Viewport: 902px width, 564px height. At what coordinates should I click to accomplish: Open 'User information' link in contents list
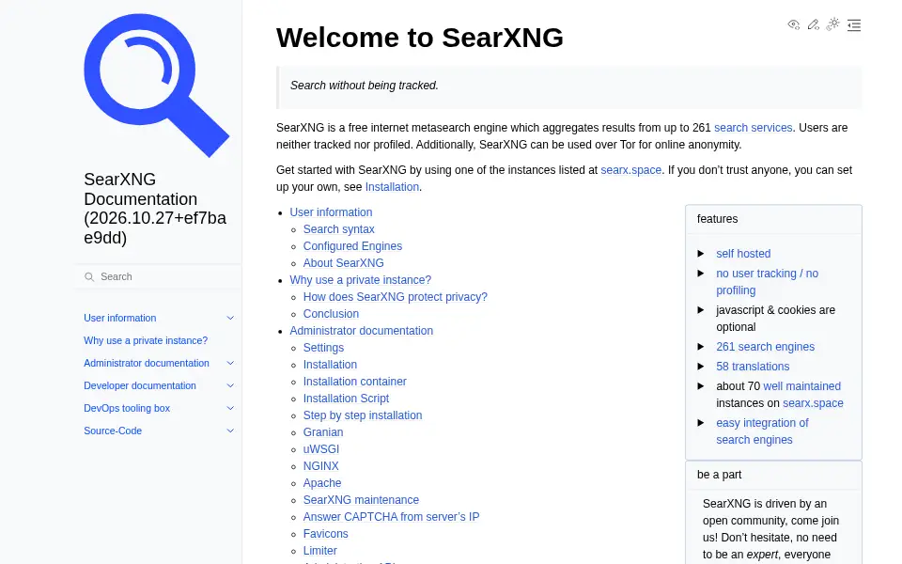point(331,212)
